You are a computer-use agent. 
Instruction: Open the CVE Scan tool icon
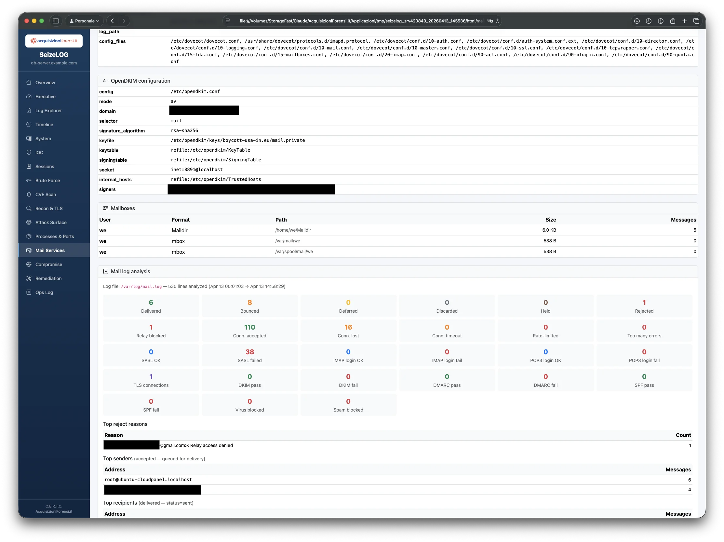coord(29,195)
